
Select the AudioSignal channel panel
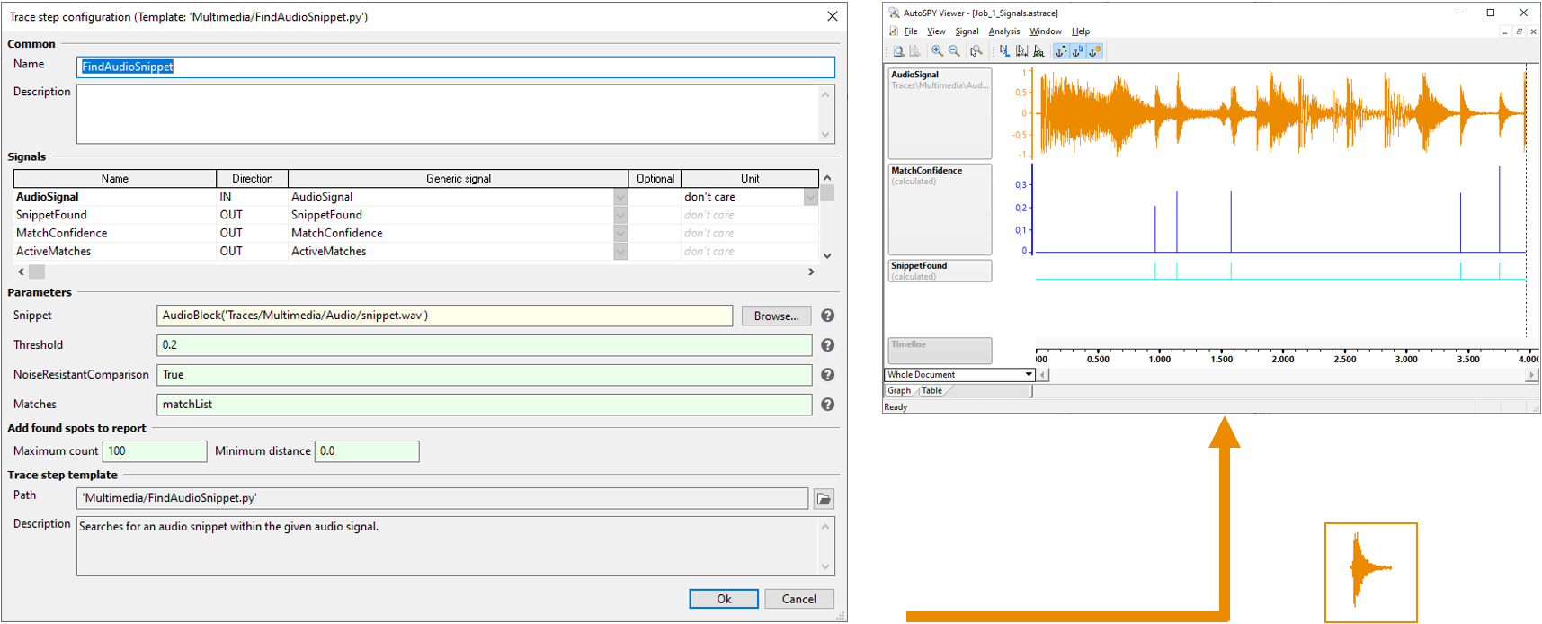pyautogui.click(x=940, y=113)
